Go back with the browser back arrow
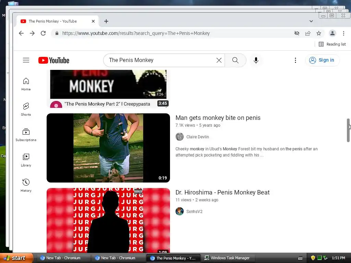This screenshot has width=351, height=263. [21, 33]
